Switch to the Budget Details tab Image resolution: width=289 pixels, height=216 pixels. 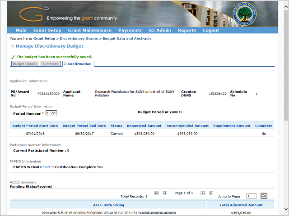(25, 64)
